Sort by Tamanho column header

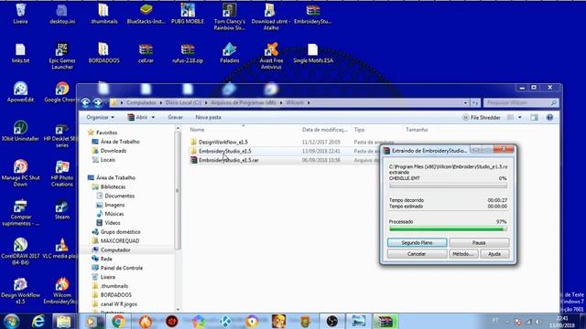pos(417,130)
